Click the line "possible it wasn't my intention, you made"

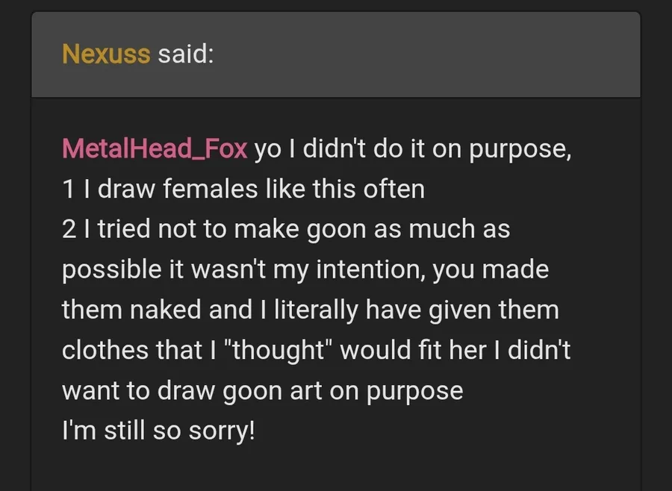pos(305,270)
